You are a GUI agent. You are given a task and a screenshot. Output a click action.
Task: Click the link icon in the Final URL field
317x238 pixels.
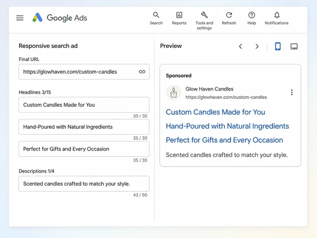[142, 72]
